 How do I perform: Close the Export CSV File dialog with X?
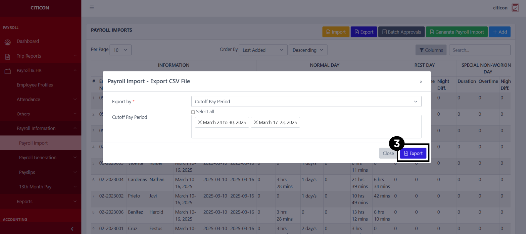(x=421, y=82)
